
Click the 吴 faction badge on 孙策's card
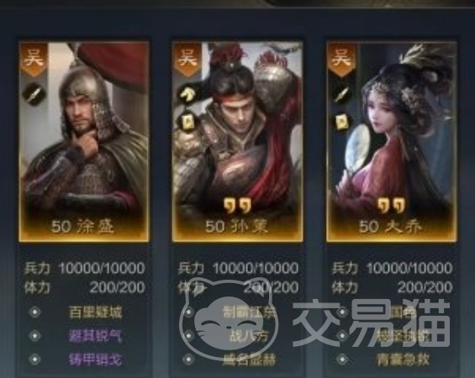pos(187,59)
